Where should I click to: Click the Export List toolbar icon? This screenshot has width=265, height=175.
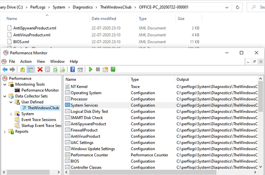[62, 69]
